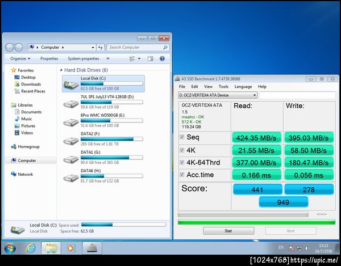The image size is (341, 266).
Task: Click the volume speaker tray icon
Action: [x=307, y=248]
